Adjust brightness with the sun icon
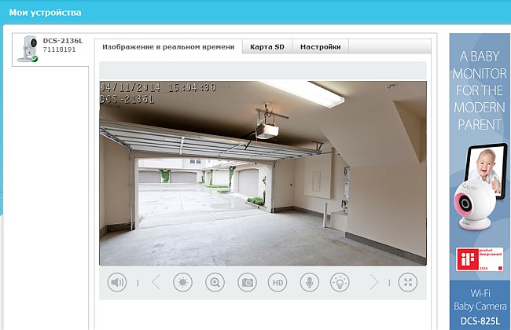Image resolution: width=511 pixels, height=330 pixels. 182,283
